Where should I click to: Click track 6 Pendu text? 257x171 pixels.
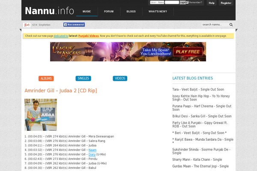coord(93,159)
